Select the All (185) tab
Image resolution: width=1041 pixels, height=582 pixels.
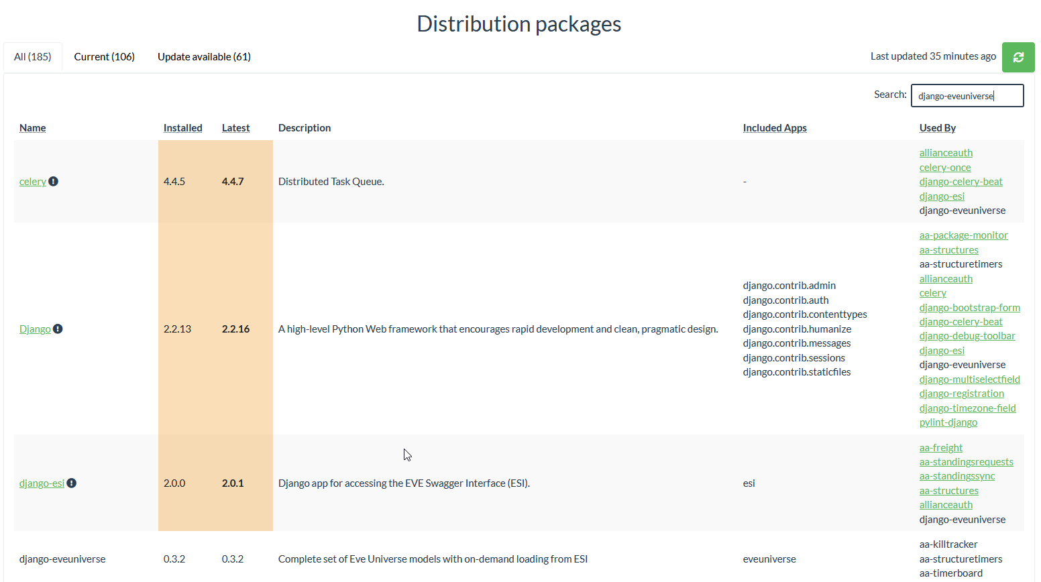(x=32, y=57)
